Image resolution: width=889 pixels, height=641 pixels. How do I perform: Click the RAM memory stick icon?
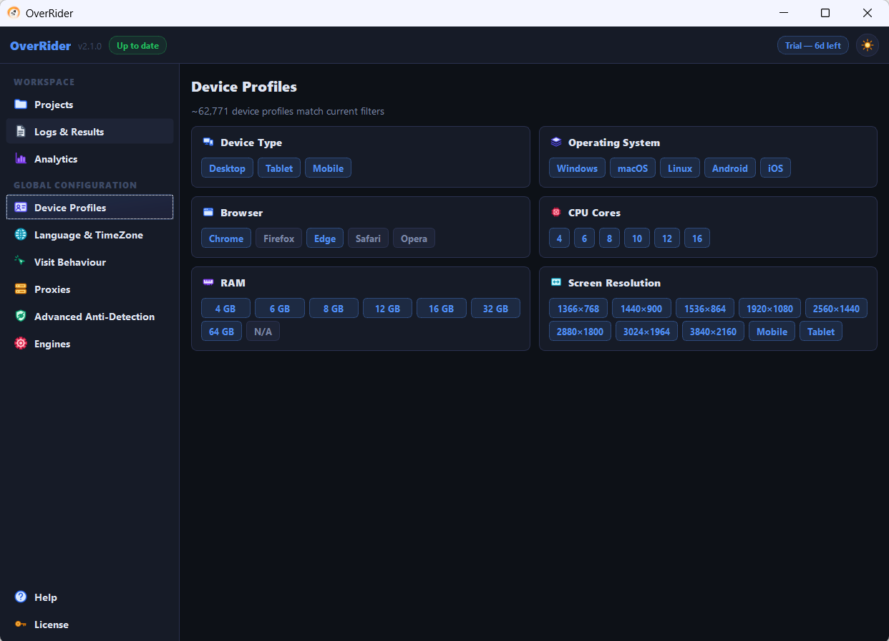click(208, 283)
